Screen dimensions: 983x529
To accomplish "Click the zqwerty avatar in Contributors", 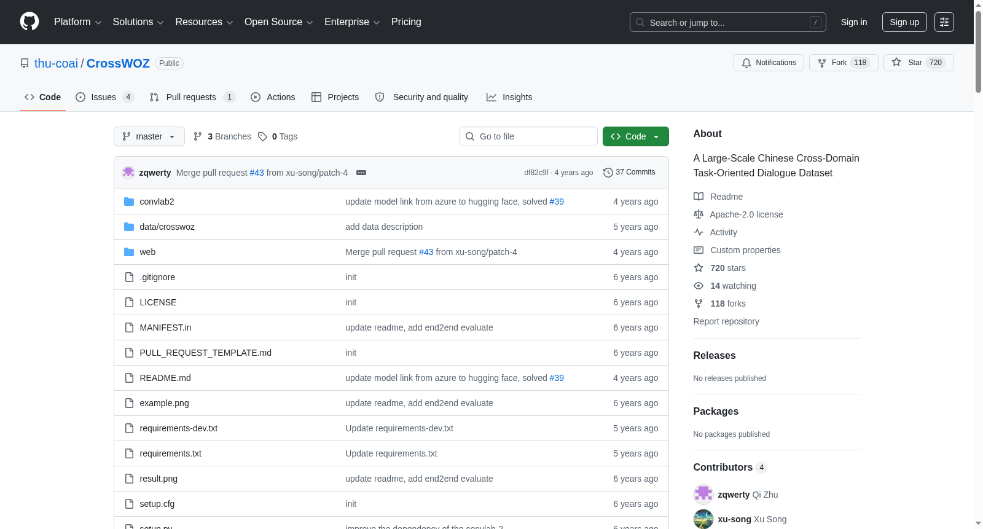I will click(703, 495).
